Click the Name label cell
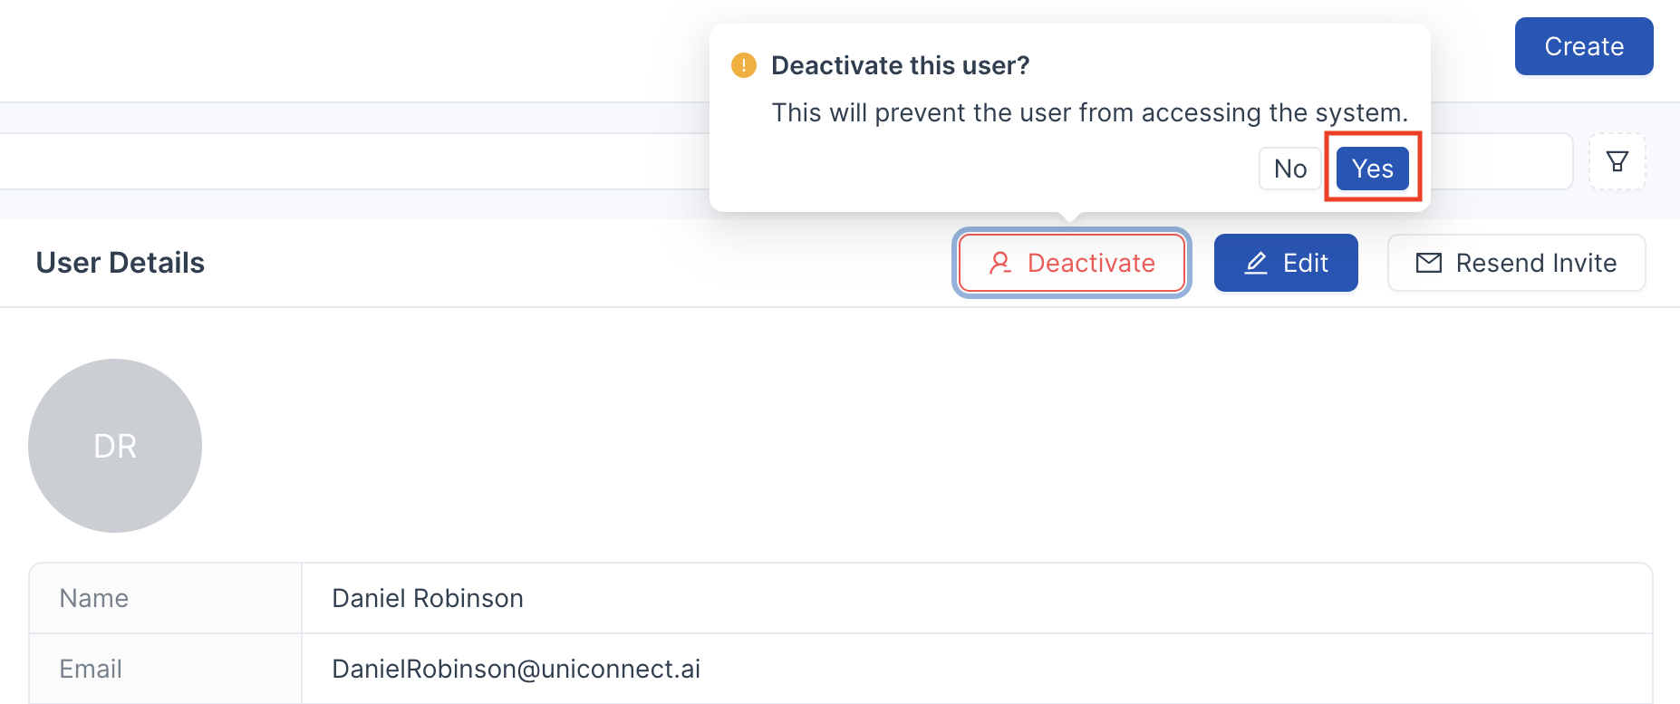Viewport: 1680px width, 704px height. click(94, 598)
